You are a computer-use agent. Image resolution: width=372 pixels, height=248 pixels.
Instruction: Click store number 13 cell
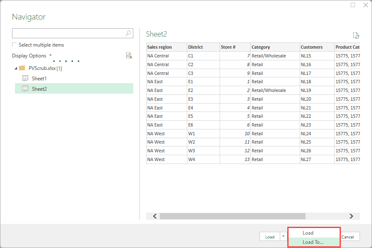coord(235,159)
